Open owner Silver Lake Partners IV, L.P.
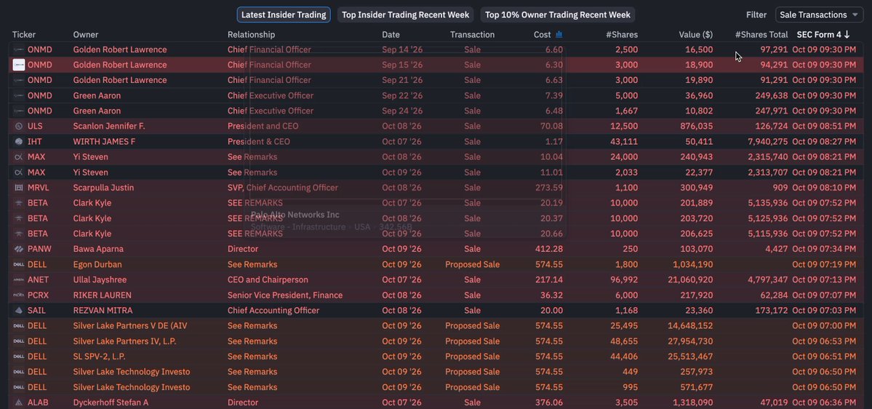 click(x=124, y=341)
